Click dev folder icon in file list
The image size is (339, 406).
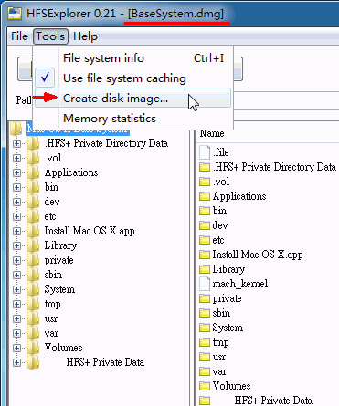(205, 225)
